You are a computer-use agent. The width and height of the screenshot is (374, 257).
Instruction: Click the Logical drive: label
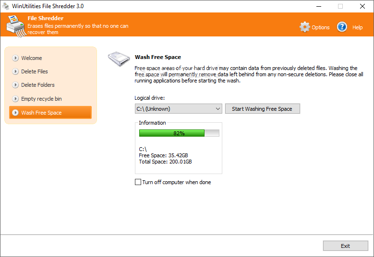click(x=150, y=98)
